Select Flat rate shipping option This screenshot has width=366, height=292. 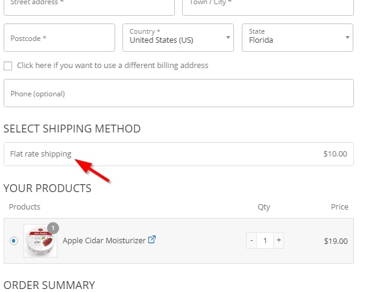tap(178, 154)
